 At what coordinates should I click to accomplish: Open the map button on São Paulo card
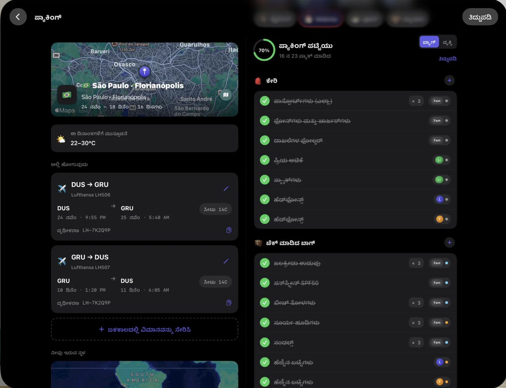click(226, 95)
